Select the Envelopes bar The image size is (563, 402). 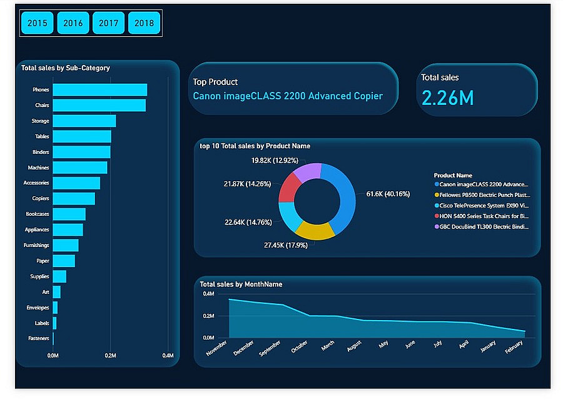point(55,308)
